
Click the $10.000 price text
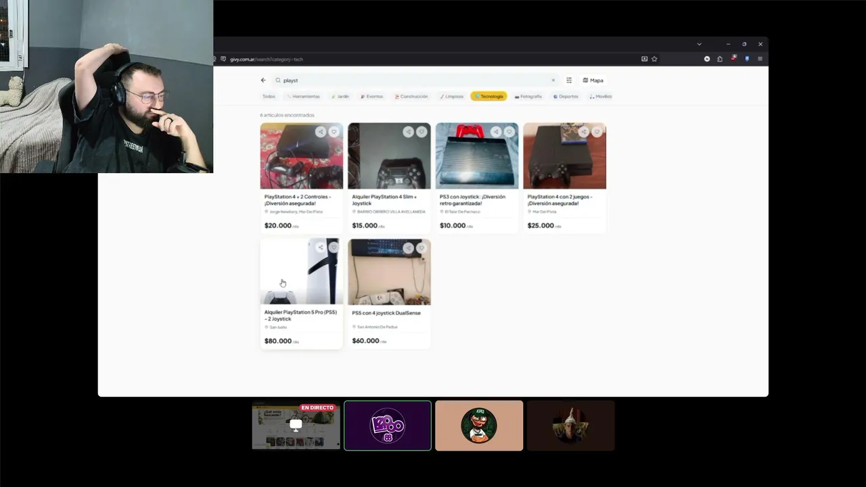(453, 225)
